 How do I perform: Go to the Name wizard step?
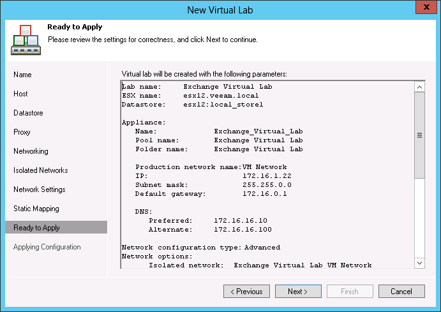(x=22, y=75)
